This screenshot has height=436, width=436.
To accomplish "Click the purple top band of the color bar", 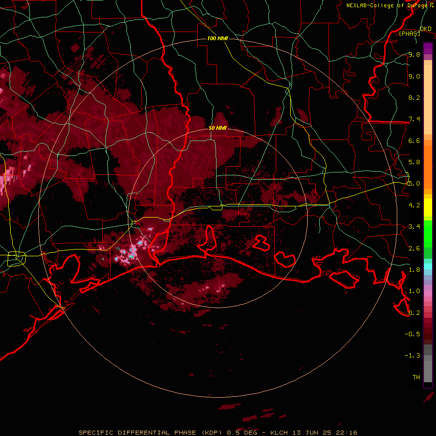I will point(428,48).
